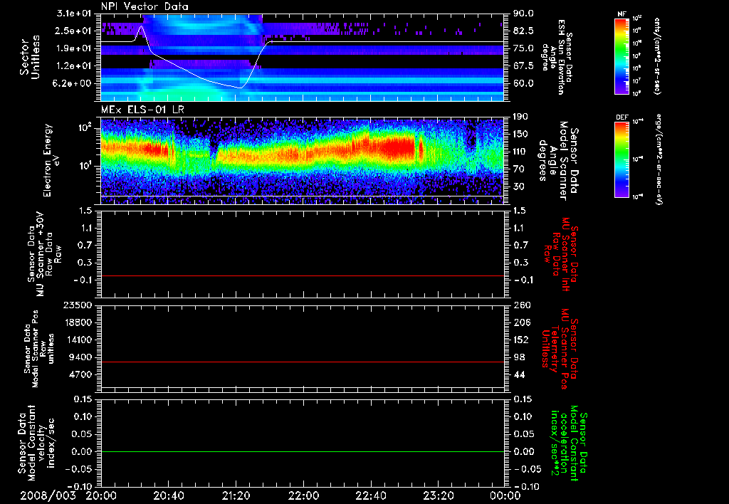Click the '150' scanner angle tick label

click(x=521, y=135)
